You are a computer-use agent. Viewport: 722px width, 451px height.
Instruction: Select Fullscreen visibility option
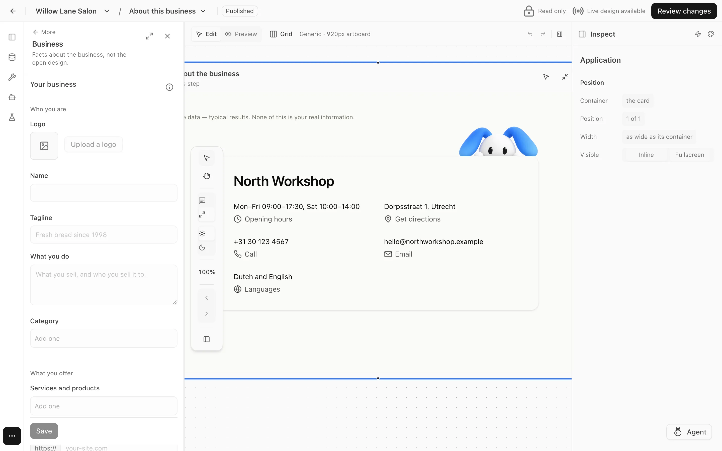689,155
